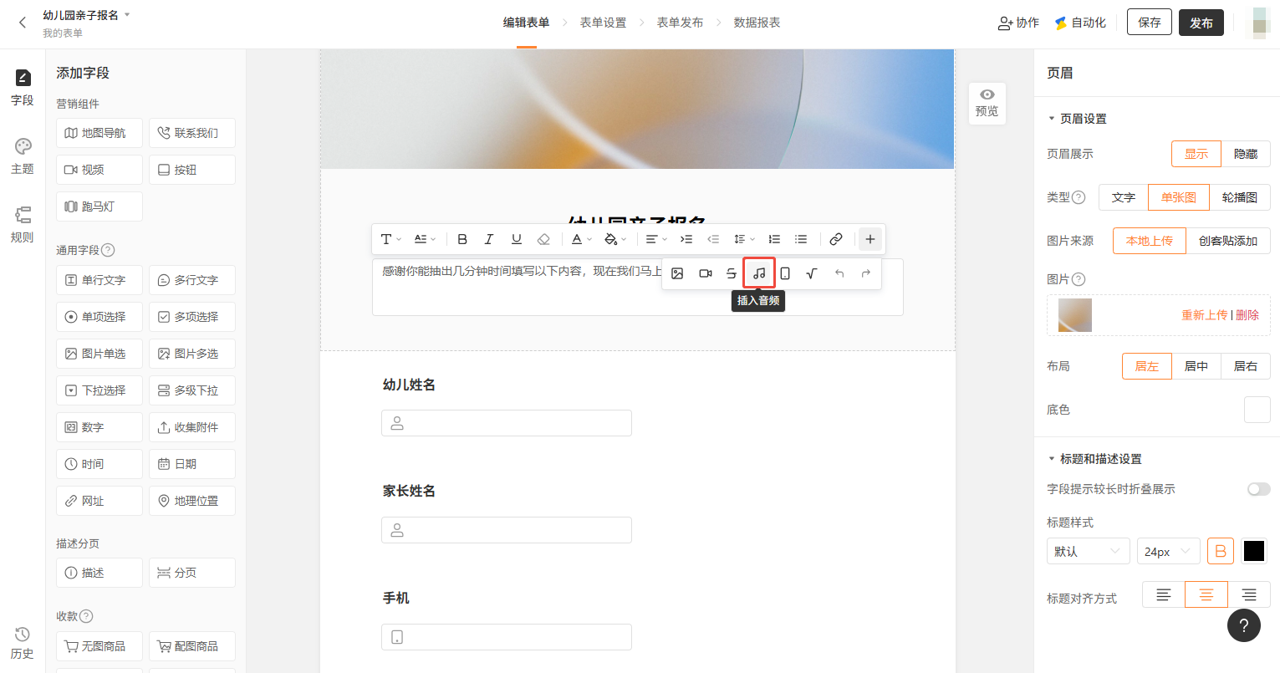Click the 重新上传 re-upload link
This screenshot has height=673, width=1280.
coord(1204,315)
